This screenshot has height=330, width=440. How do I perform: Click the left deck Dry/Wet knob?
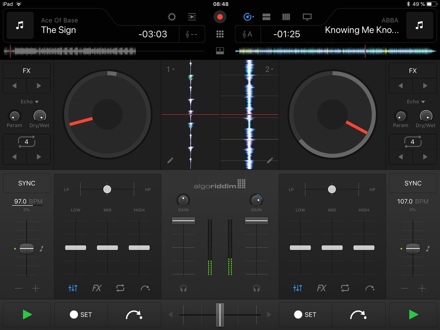40,116
